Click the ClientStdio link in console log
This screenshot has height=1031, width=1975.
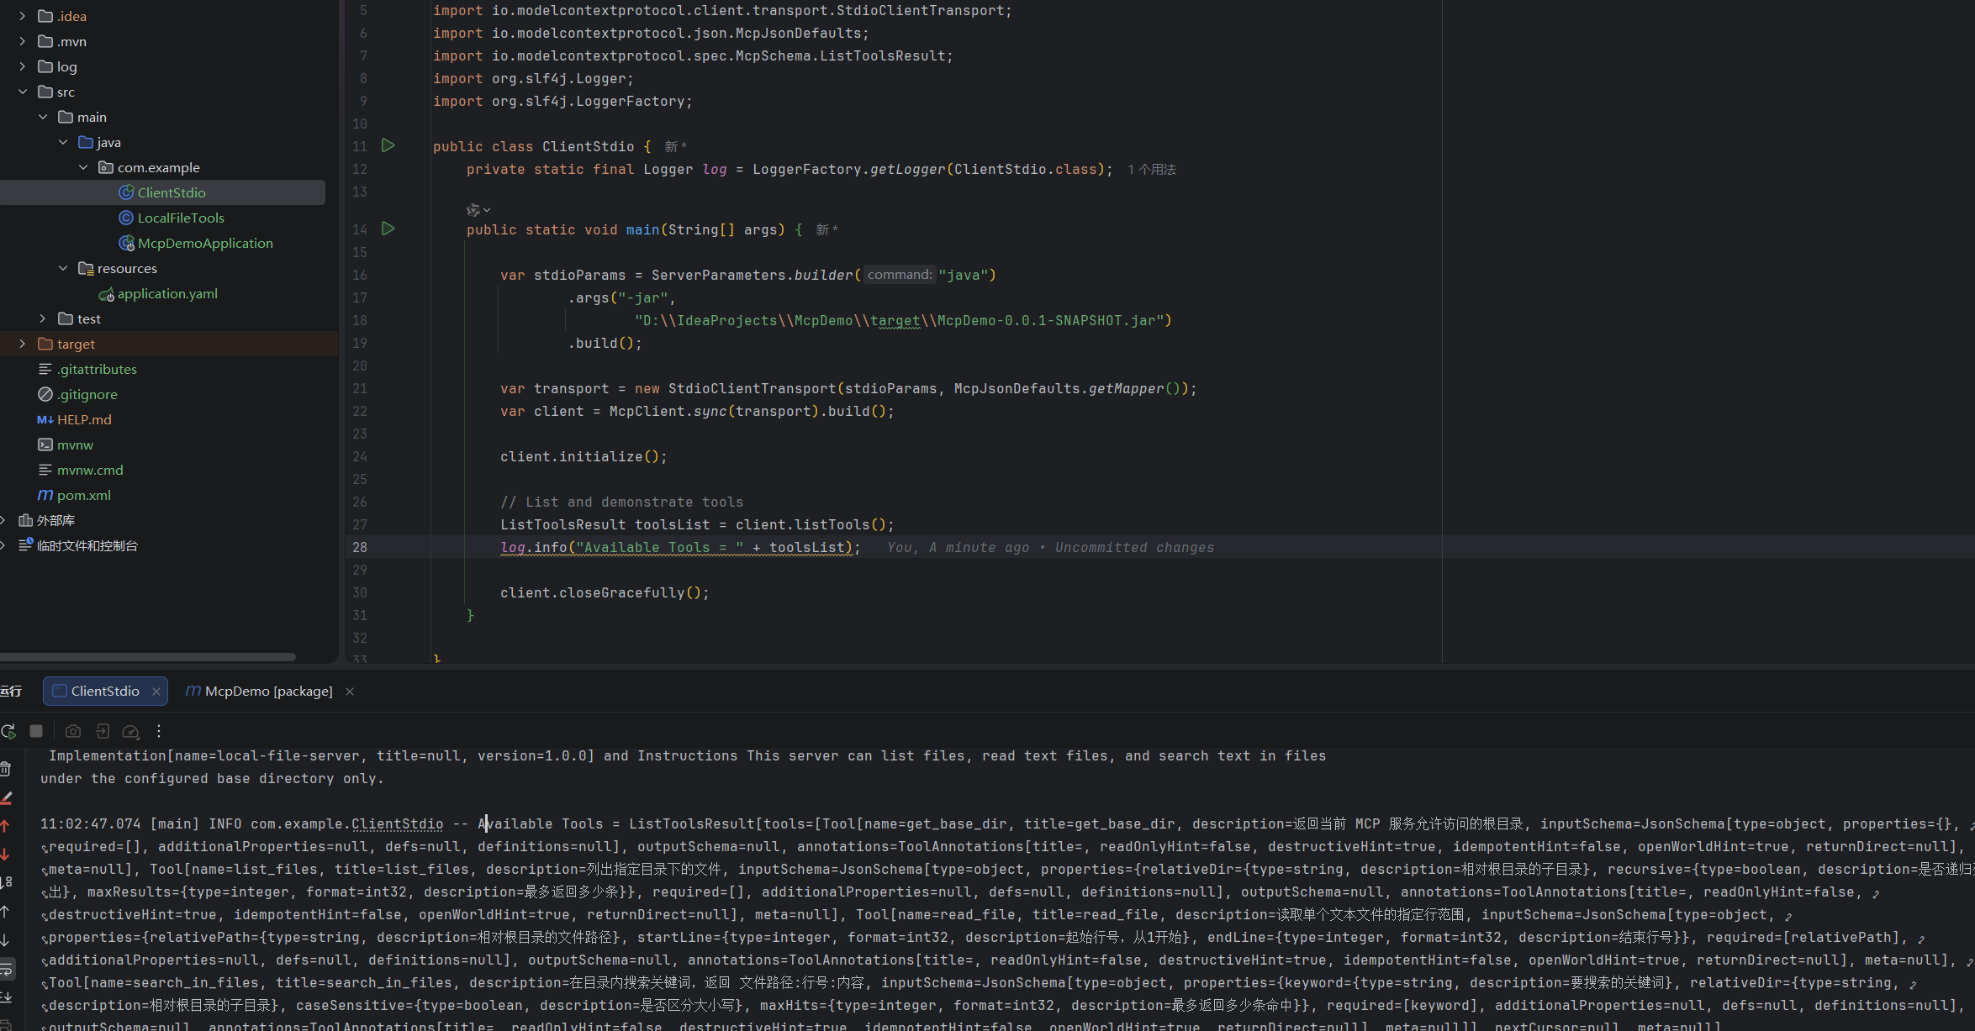(397, 824)
